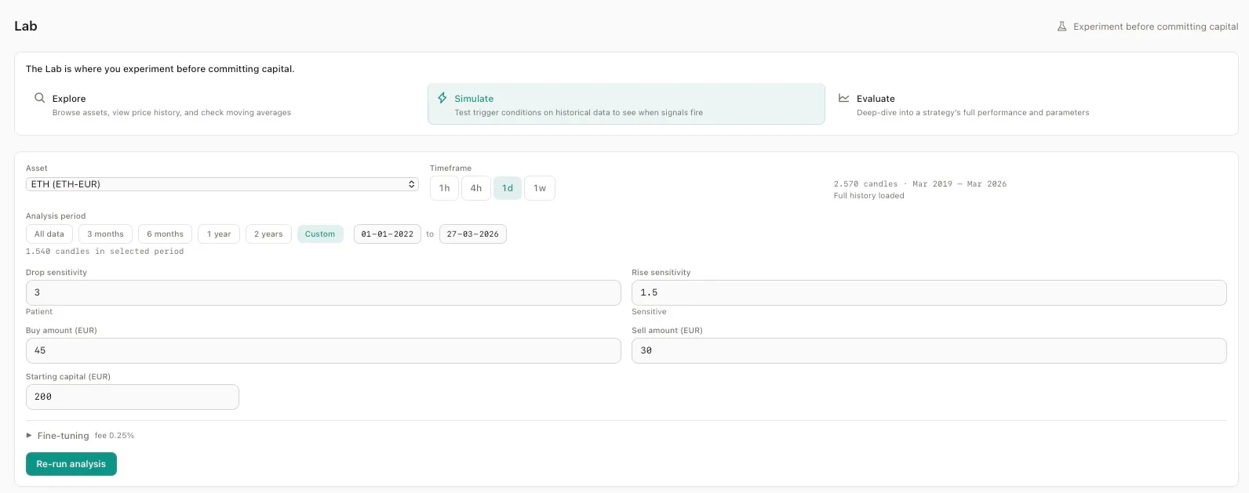Select the 1d timeframe option
Image resolution: width=1249 pixels, height=493 pixels.
tap(508, 188)
